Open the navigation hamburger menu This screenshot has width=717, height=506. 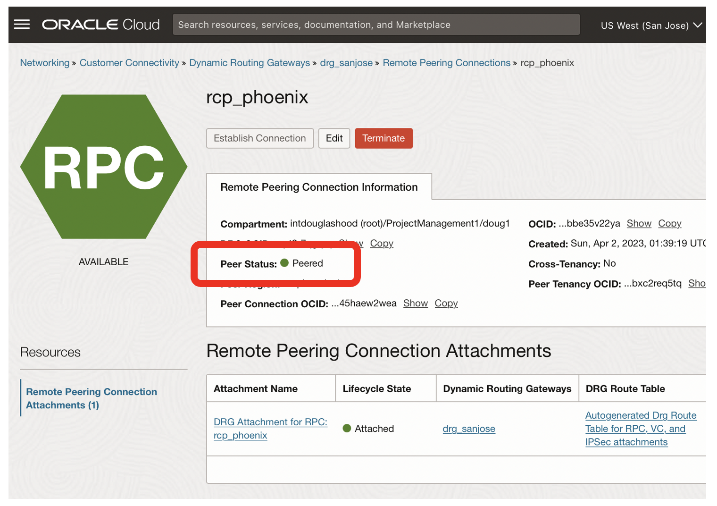(22, 24)
